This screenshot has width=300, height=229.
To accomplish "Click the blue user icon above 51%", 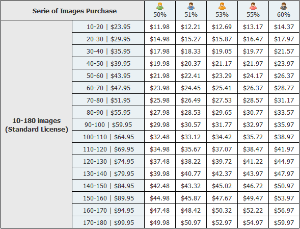I will [191, 6].
